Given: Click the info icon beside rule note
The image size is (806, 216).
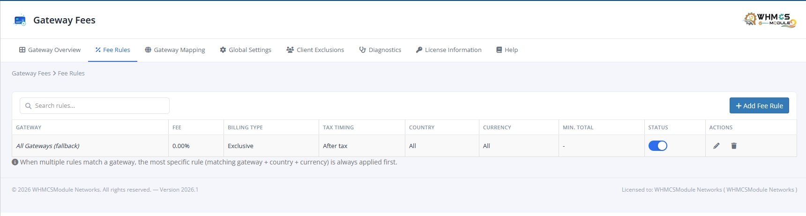Looking at the screenshot, I should (15, 162).
